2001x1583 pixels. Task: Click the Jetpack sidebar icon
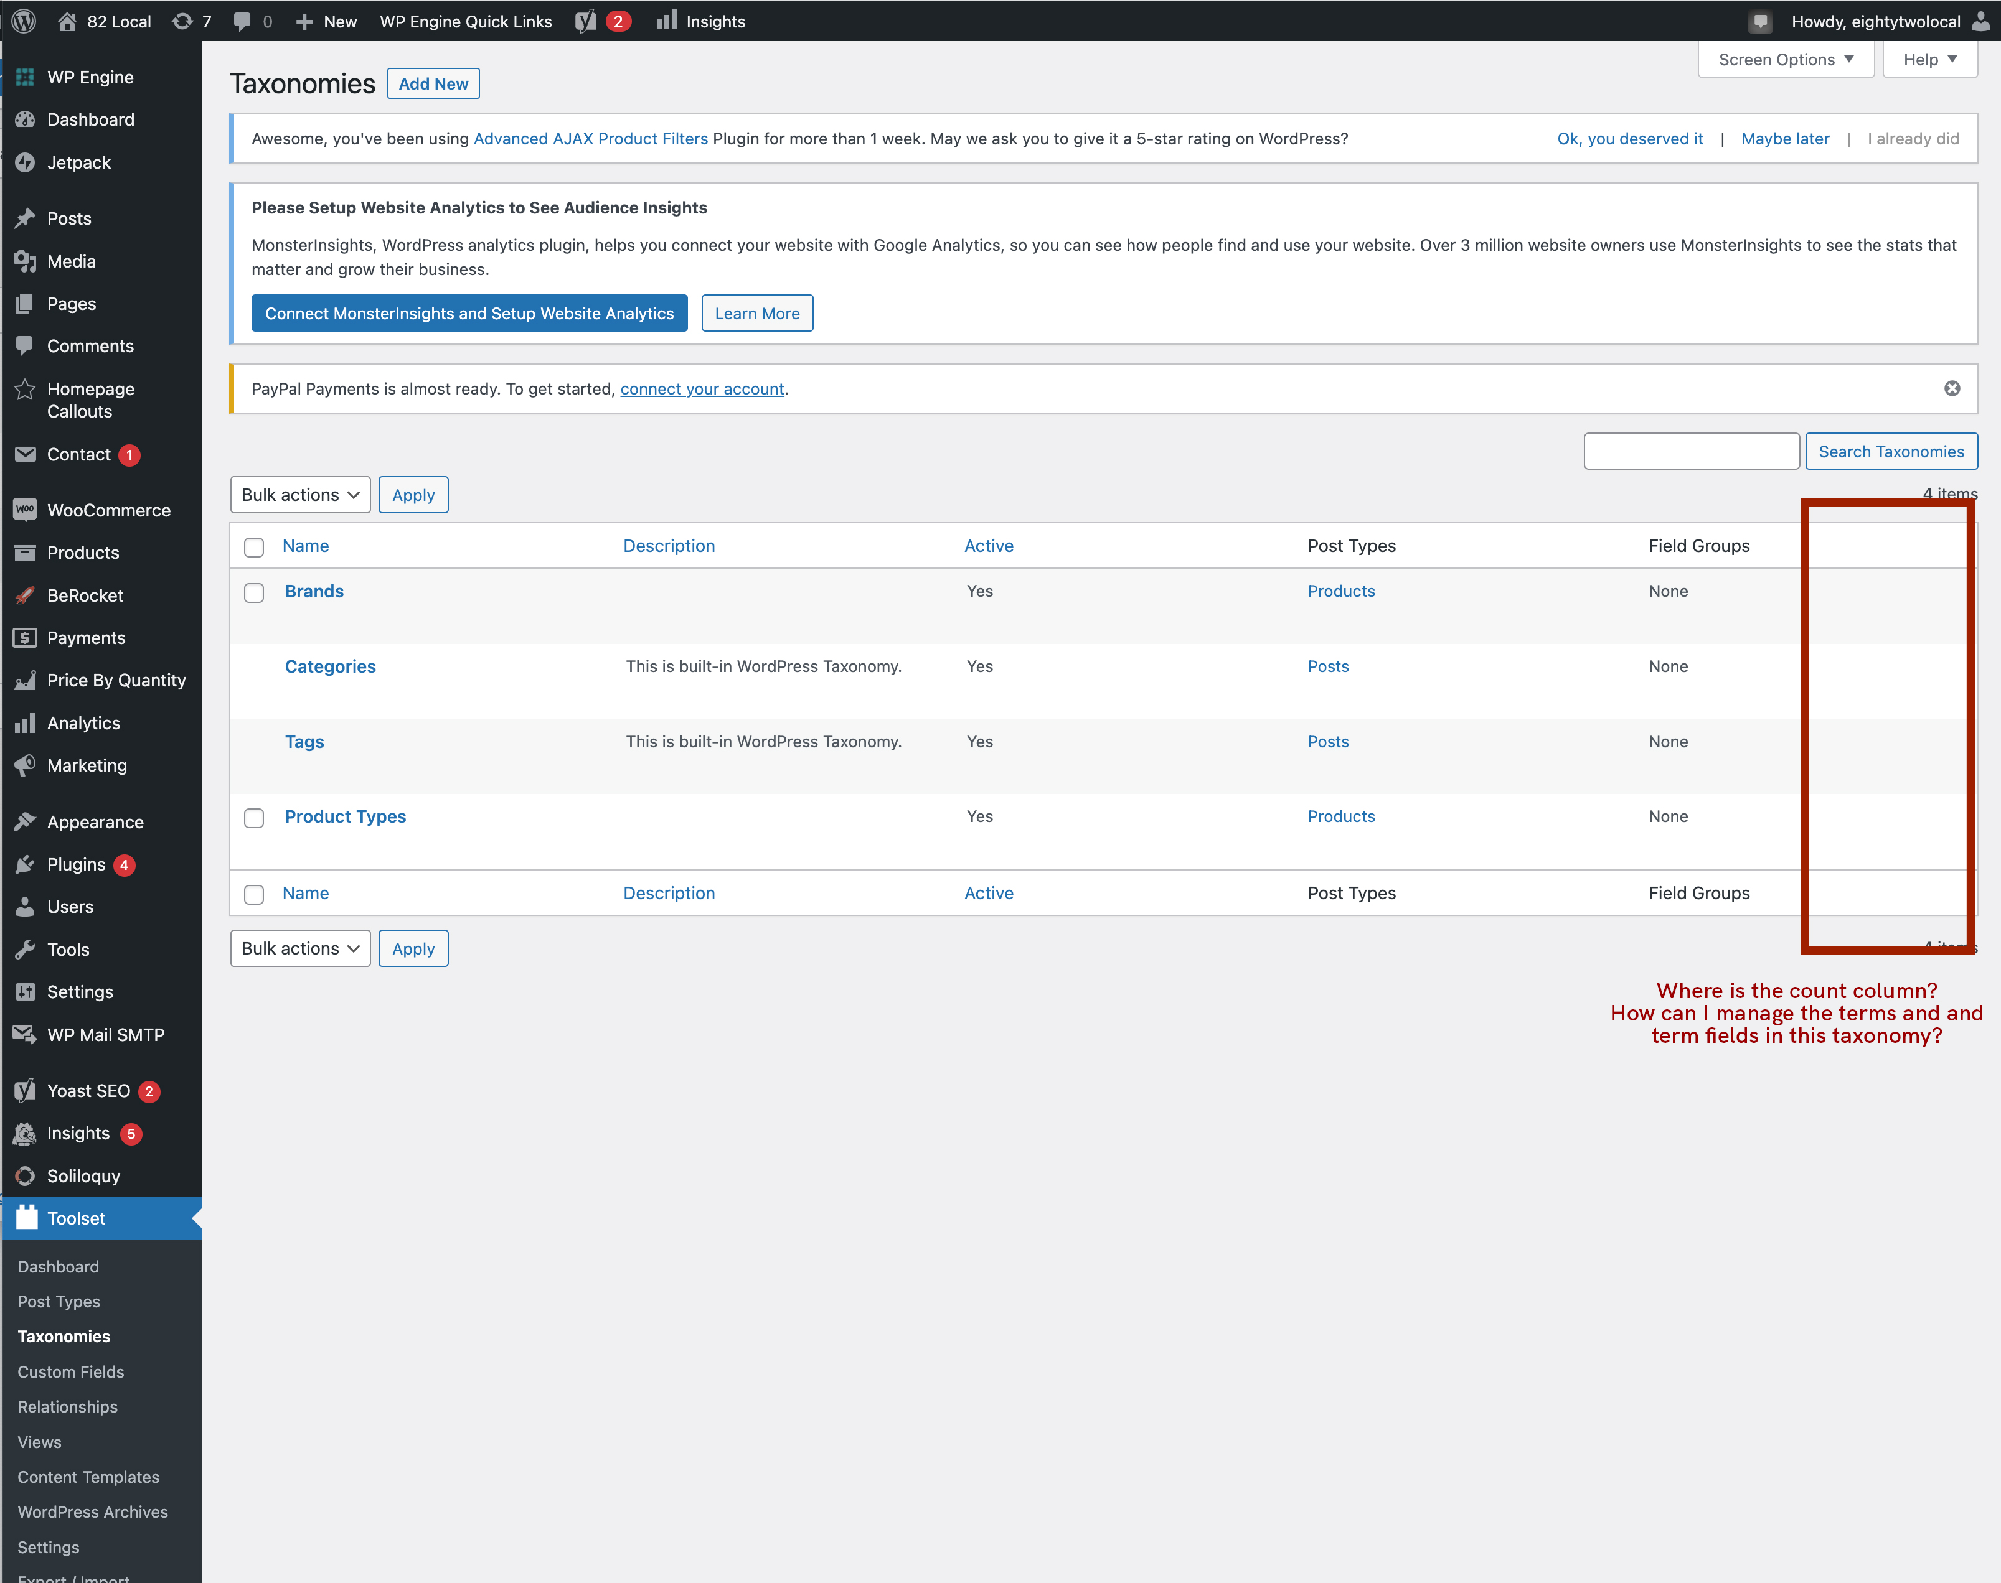pyautogui.click(x=25, y=162)
